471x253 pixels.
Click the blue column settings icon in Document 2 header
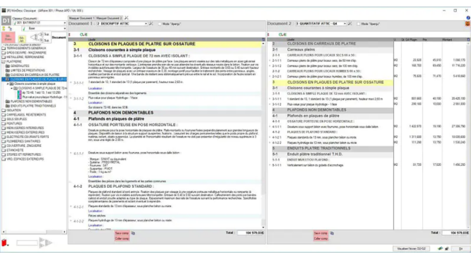468,40
